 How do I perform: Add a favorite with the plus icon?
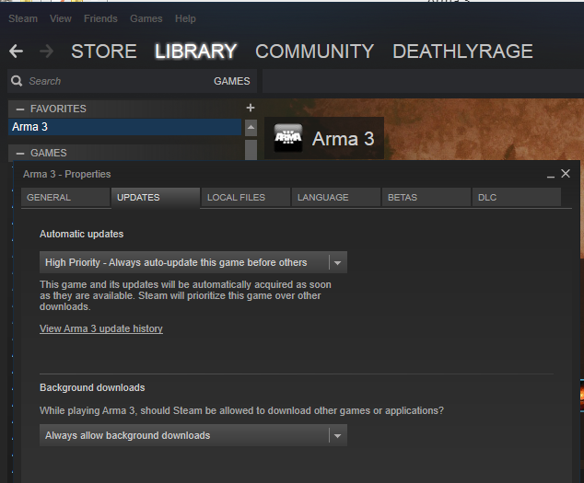point(251,108)
